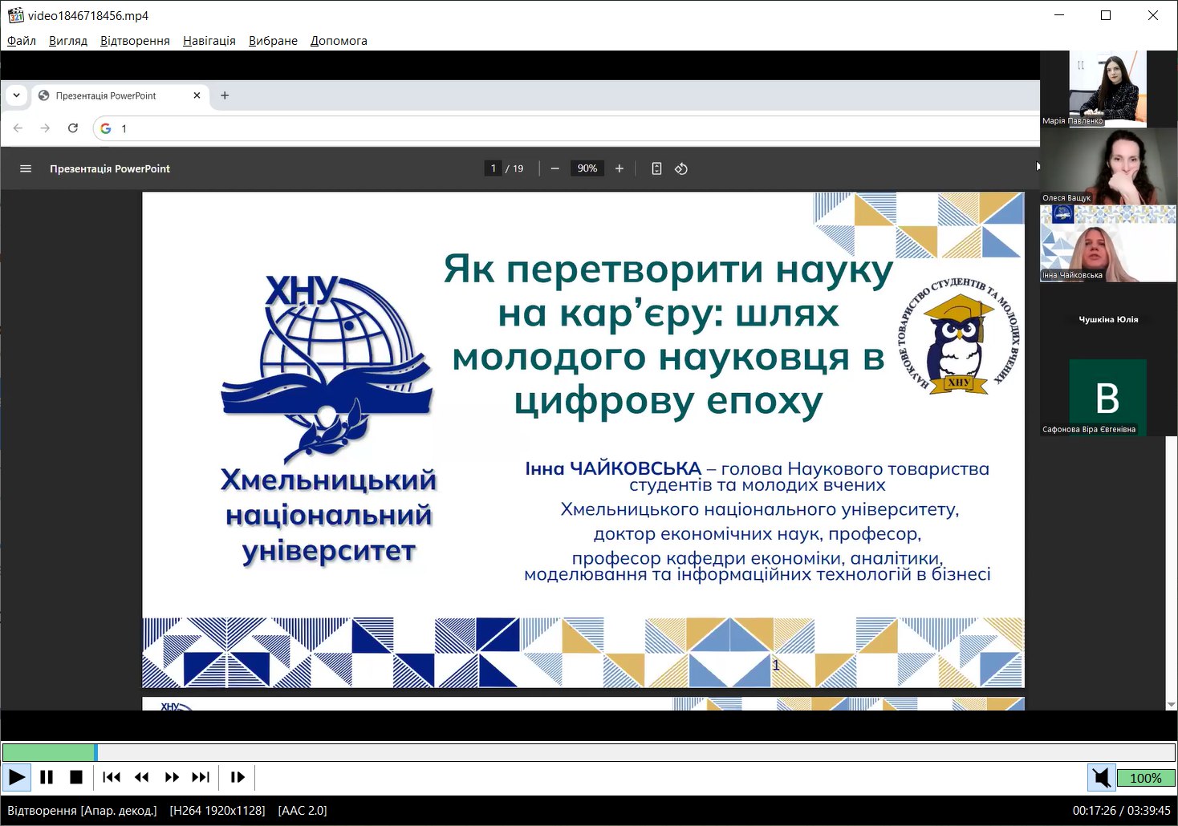Open the Відтворення menu
This screenshot has width=1178, height=826.
pyautogui.click(x=135, y=41)
